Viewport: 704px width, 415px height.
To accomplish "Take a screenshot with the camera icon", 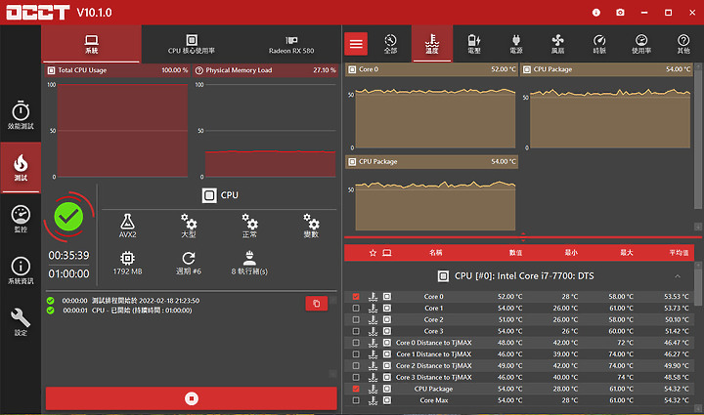I will click(x=620, y=13).
